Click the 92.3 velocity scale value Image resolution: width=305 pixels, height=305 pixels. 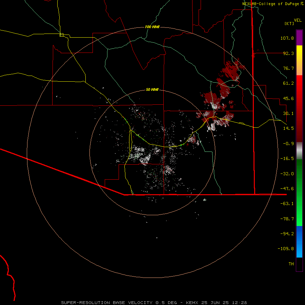288,53
